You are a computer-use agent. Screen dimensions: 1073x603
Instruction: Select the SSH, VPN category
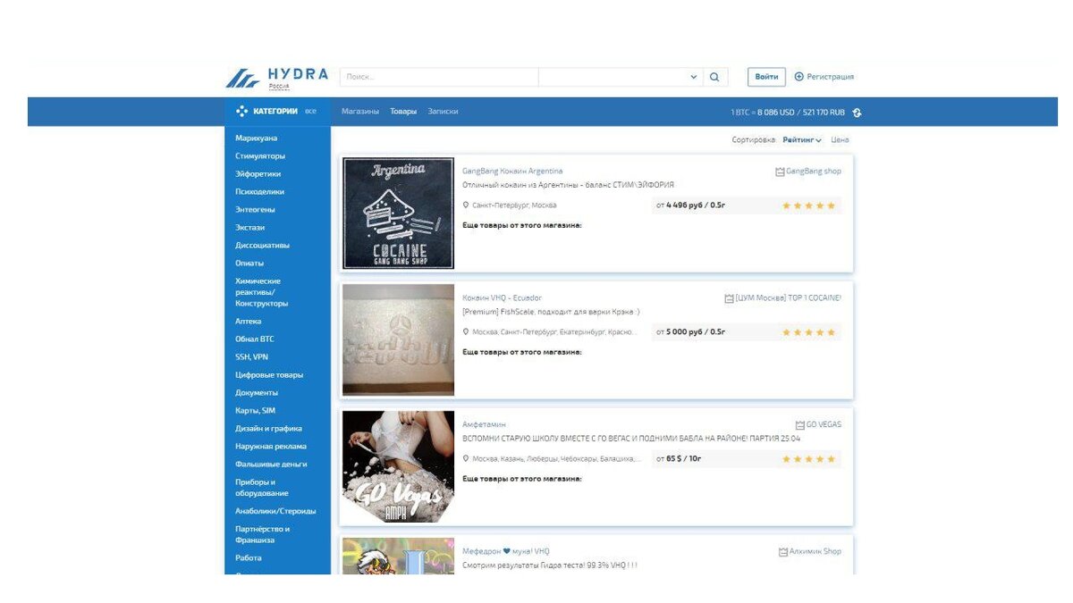pos(252,357)
